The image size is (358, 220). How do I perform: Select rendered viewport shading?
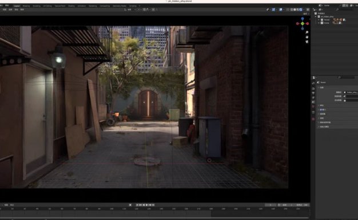301,10
